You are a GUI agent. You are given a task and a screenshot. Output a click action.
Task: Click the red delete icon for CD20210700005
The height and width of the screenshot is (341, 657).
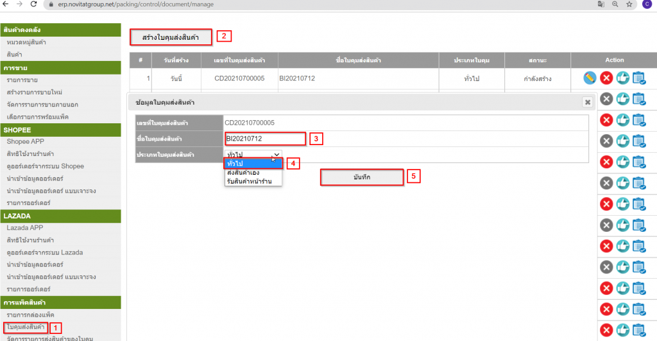coord(606,78)
